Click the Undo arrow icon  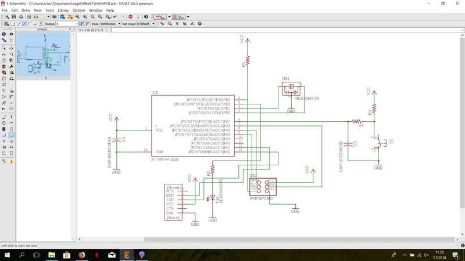coord(115,17)
